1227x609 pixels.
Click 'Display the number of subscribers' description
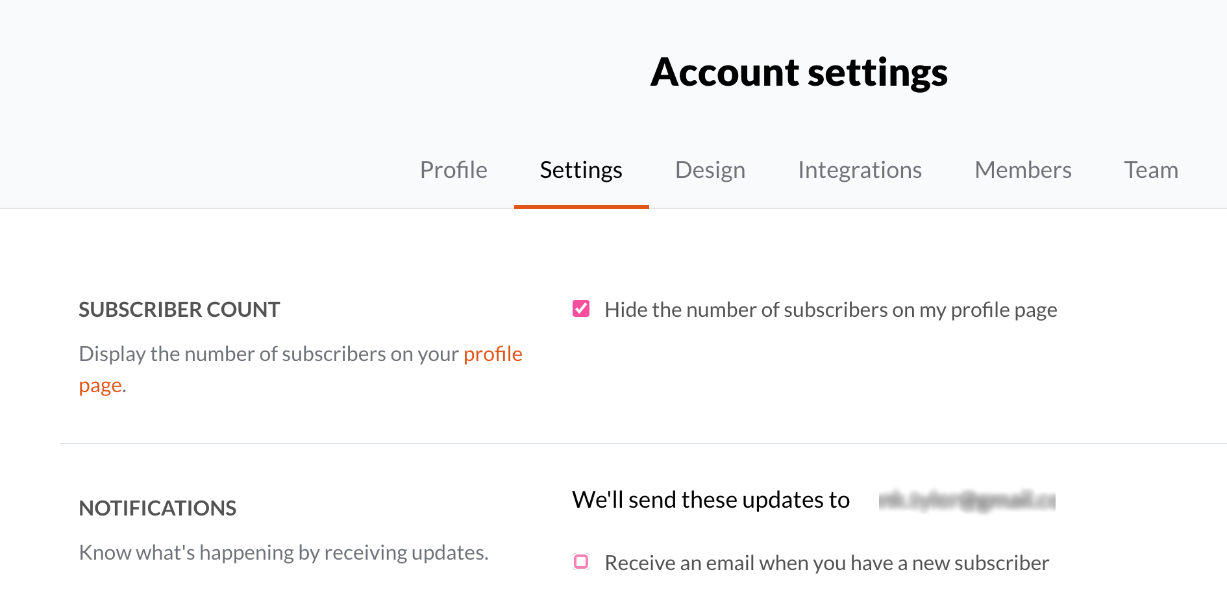point(301,369)
